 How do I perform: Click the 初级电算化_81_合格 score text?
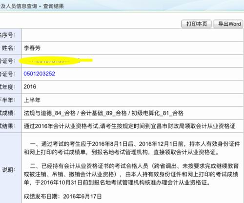[x=157, y=113]
